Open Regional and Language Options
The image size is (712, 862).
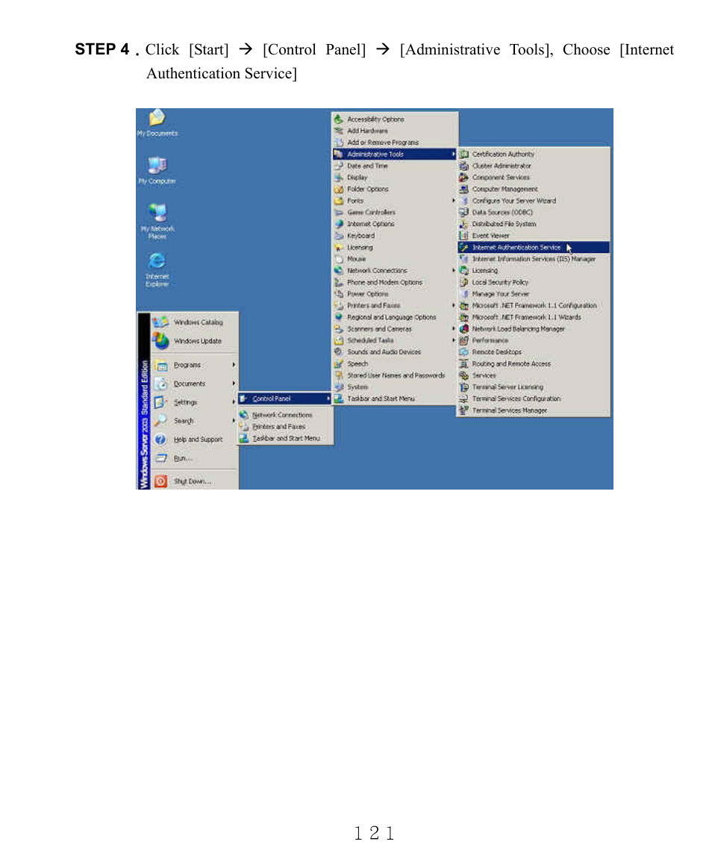[x=396, y=317]
